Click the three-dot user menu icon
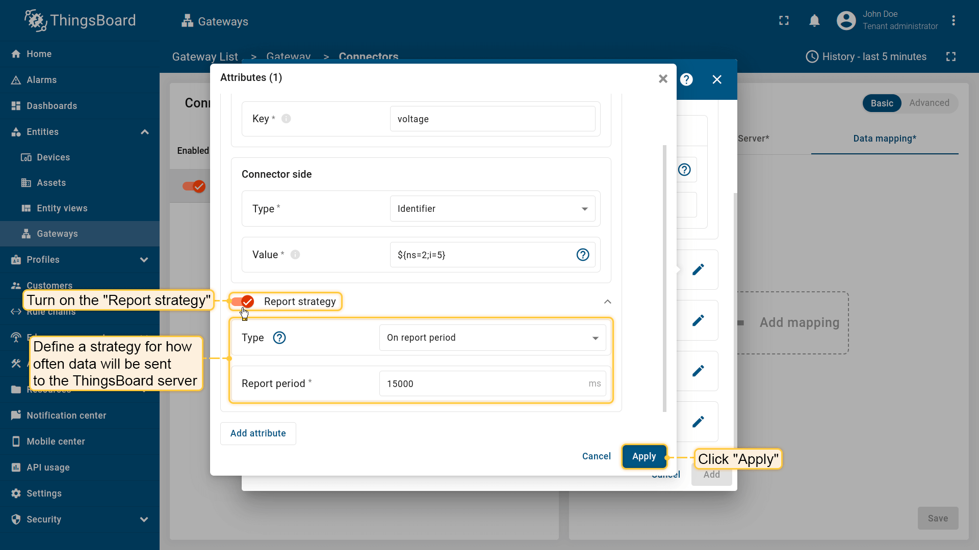This screenshot has width=979, height=550. [x=953, y=21]
